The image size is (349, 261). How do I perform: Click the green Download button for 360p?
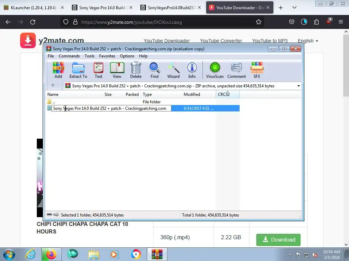pyautogui.click(x=278, y=240)
